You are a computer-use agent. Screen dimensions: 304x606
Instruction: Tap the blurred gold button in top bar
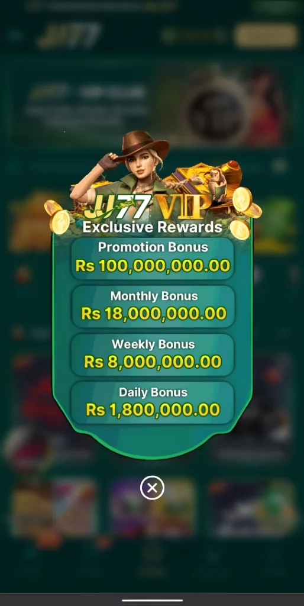pos(266,35)
